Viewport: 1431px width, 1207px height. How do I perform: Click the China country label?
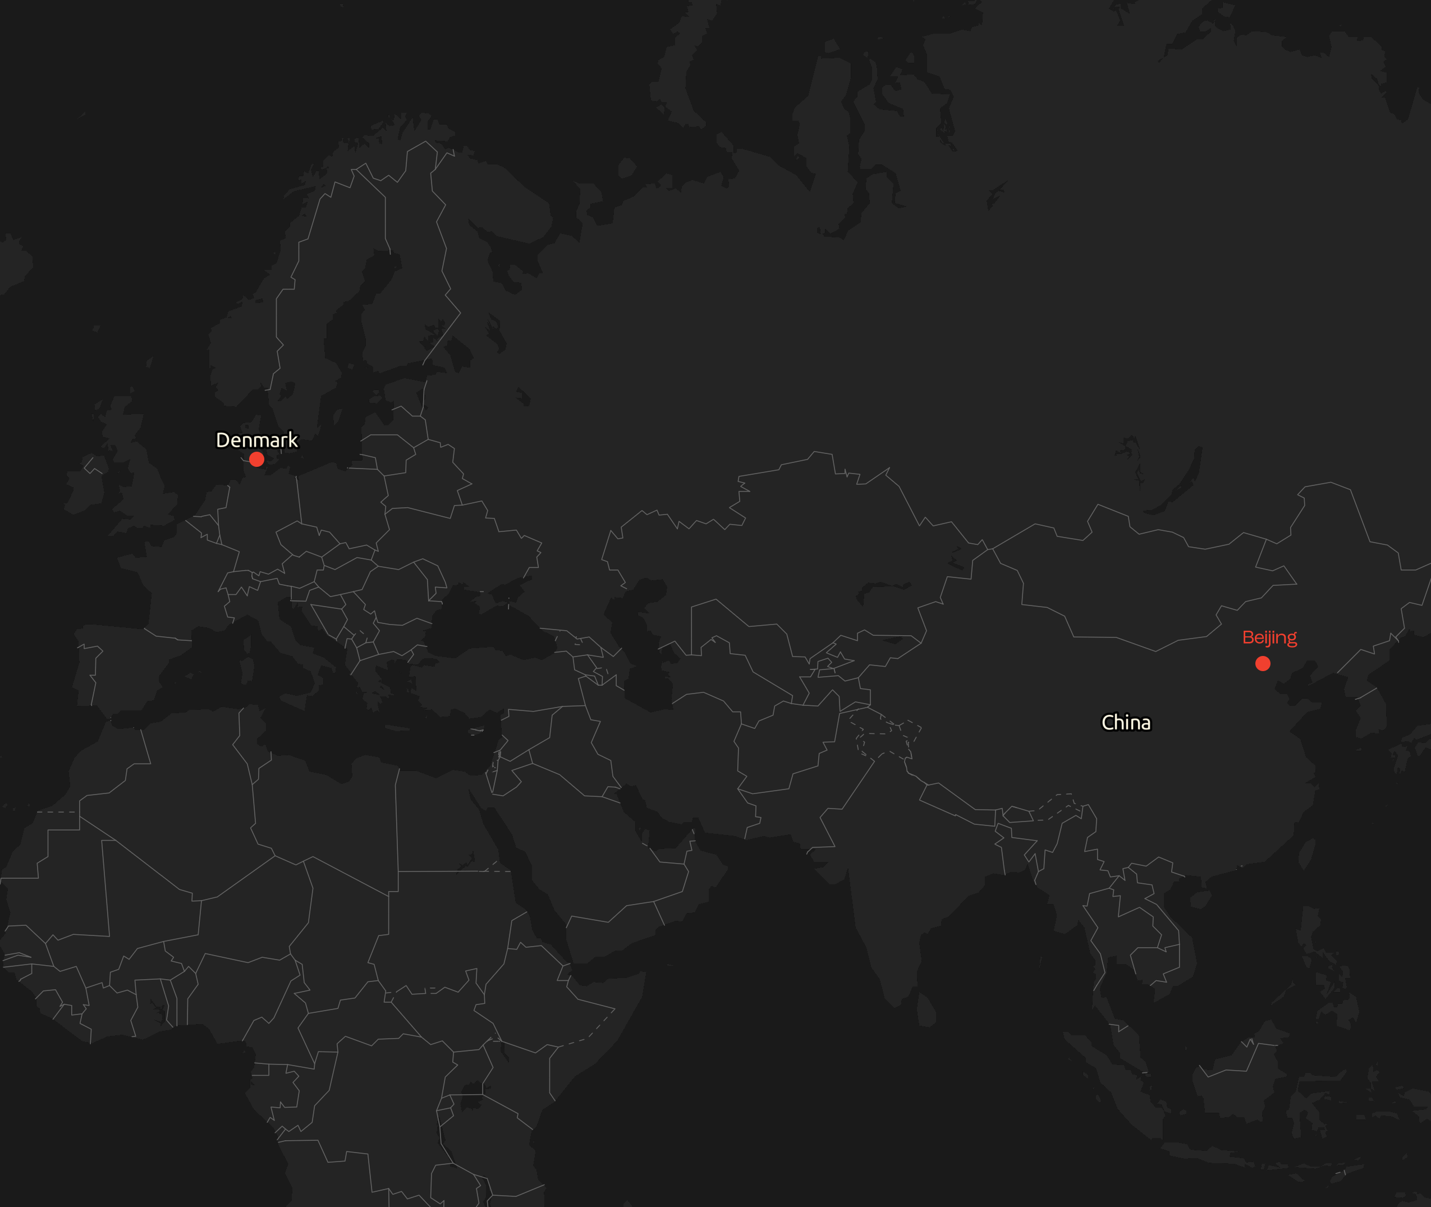point(1126,723)
